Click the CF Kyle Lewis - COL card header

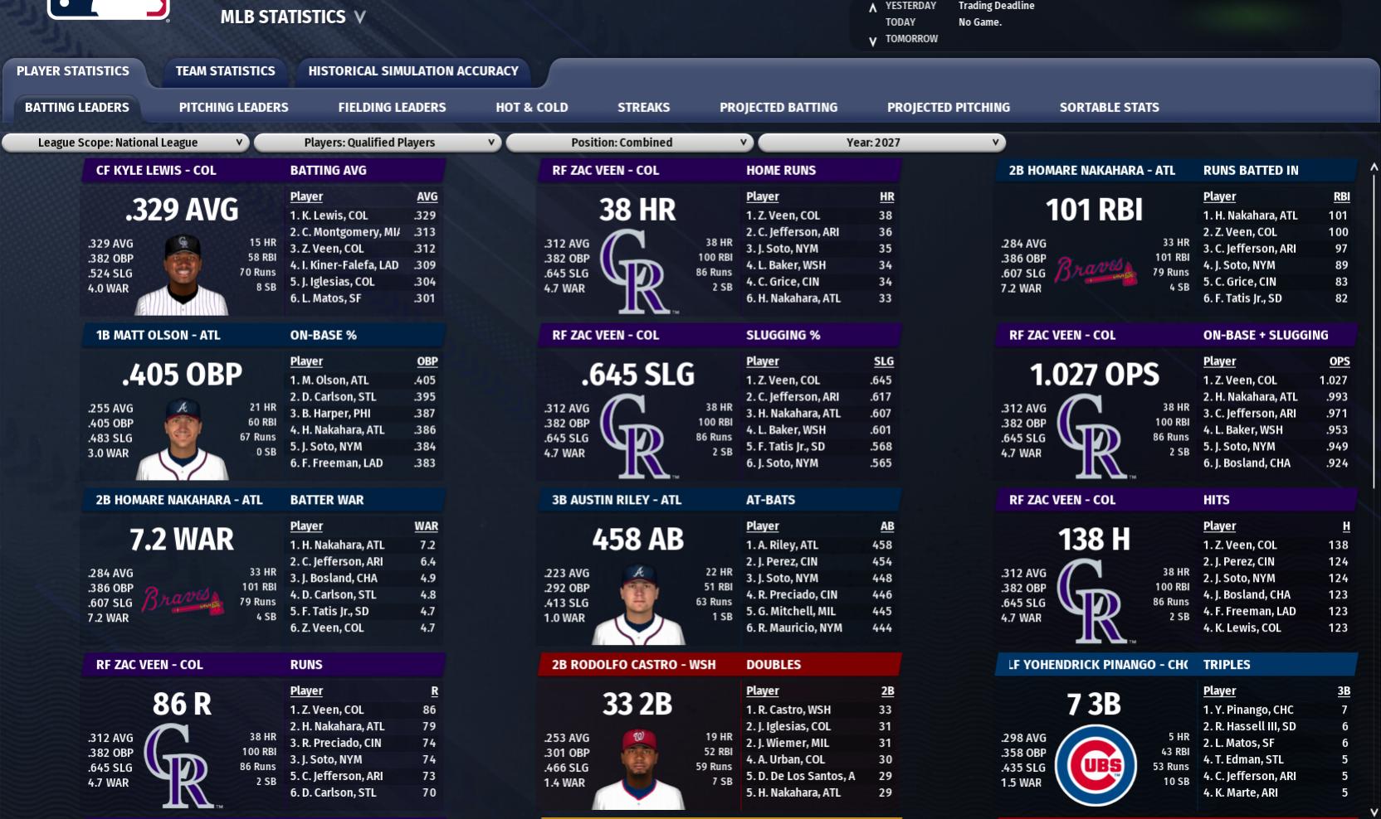pos(156,171)
